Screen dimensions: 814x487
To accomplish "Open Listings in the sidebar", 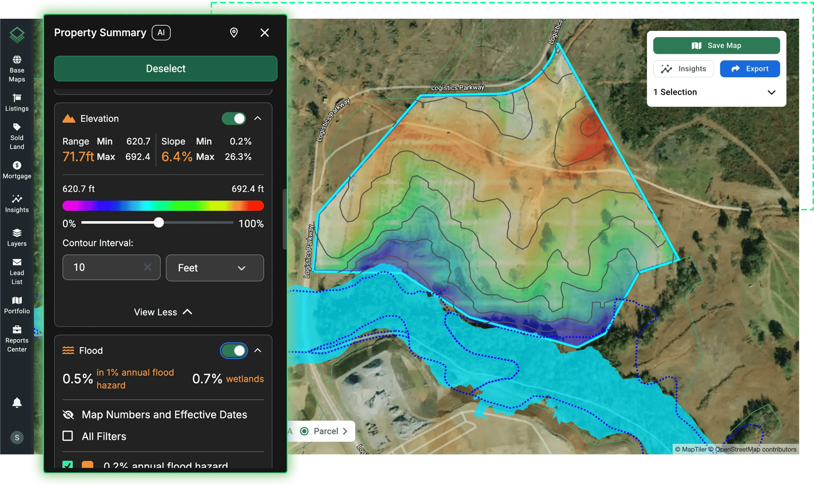I will (17, 103).
